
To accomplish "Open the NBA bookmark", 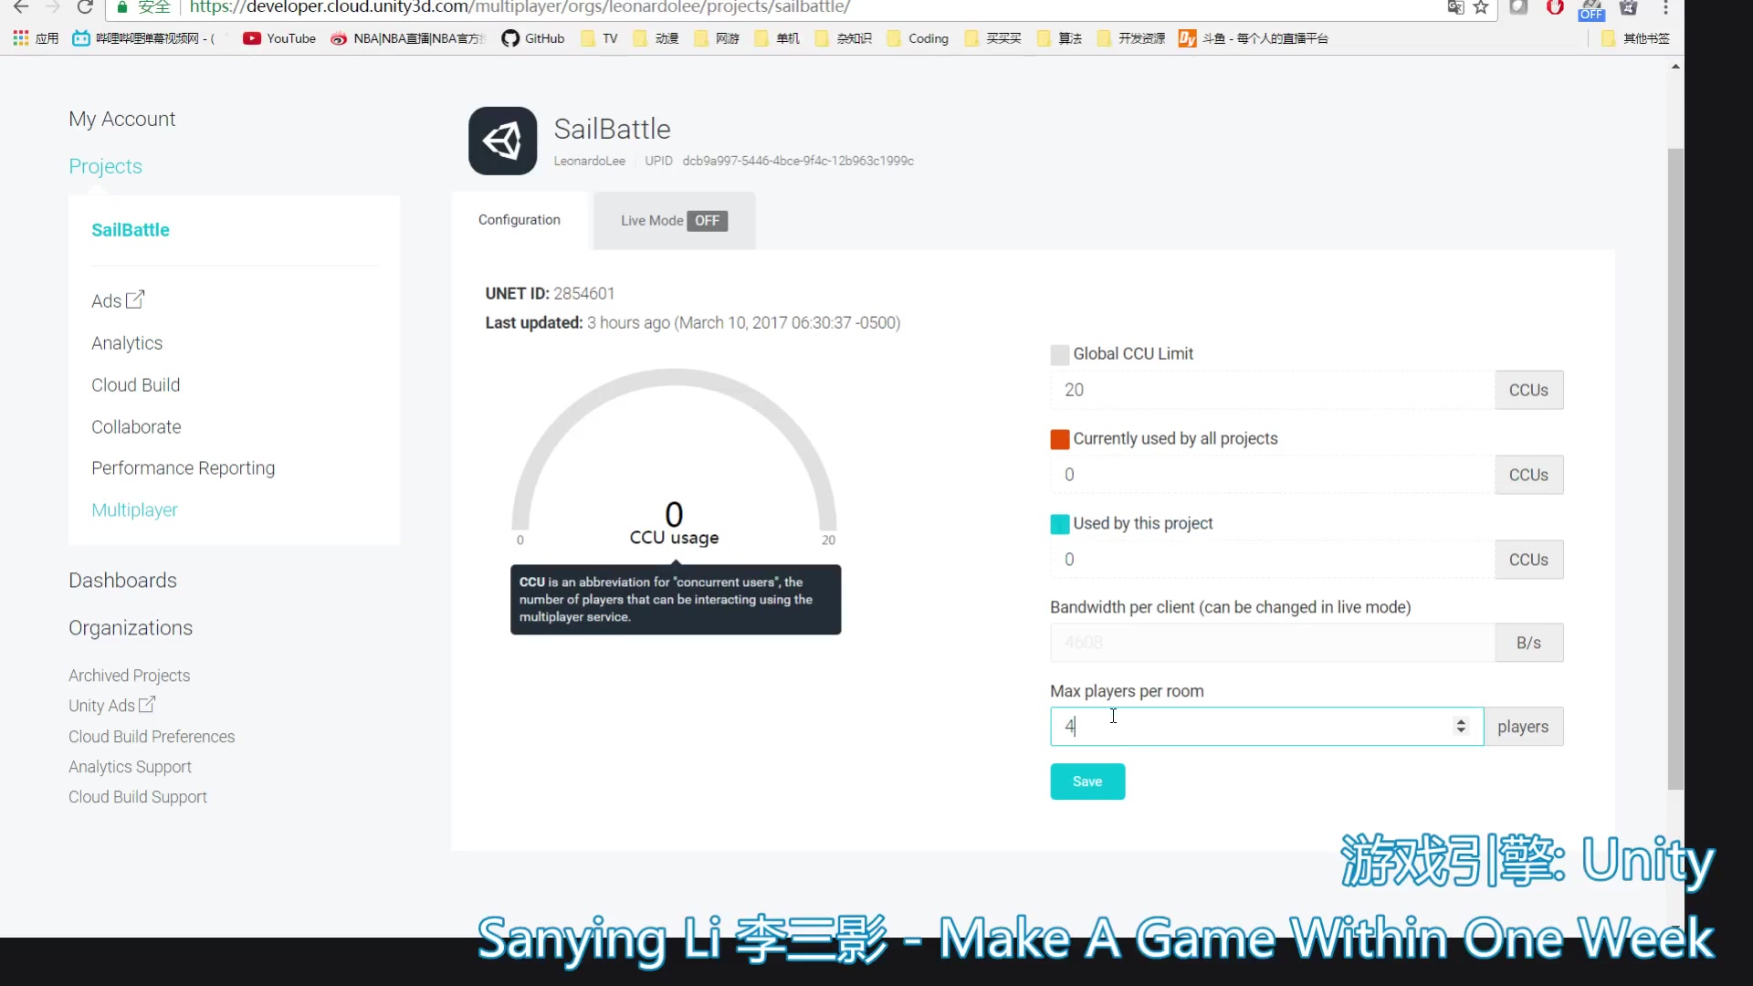I will click(x=408, y=38).
